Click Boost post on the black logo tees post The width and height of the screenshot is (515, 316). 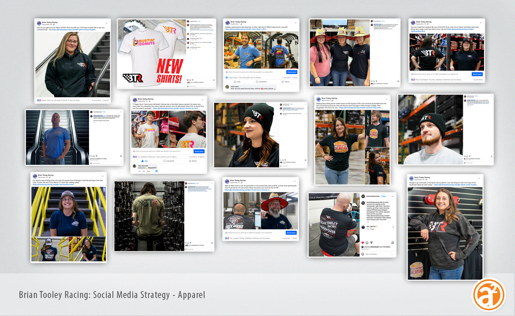477,74
